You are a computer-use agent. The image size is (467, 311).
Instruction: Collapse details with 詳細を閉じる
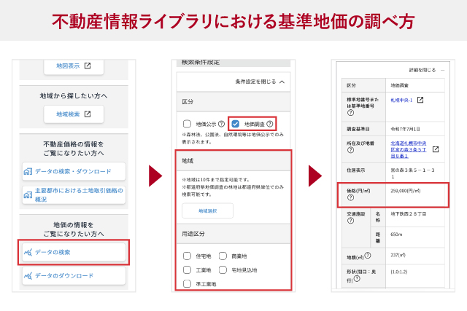coord(422,70)
